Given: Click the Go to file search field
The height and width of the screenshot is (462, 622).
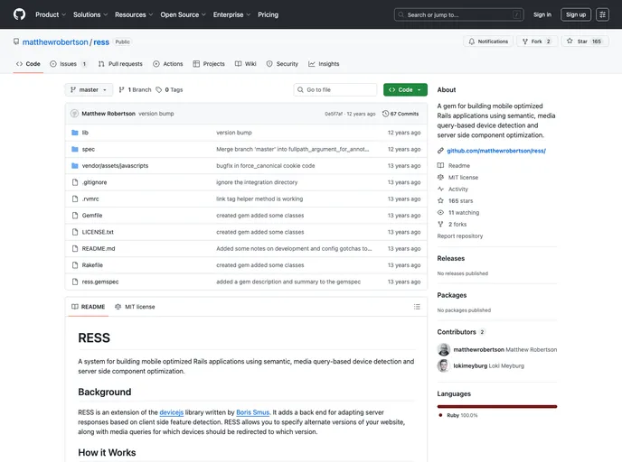Looking at the screenshot, I should [335, 90].
